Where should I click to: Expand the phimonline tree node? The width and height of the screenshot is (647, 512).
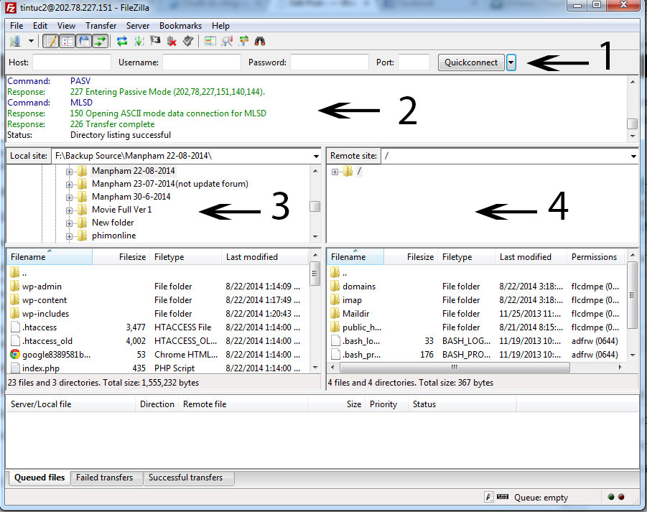70,236
